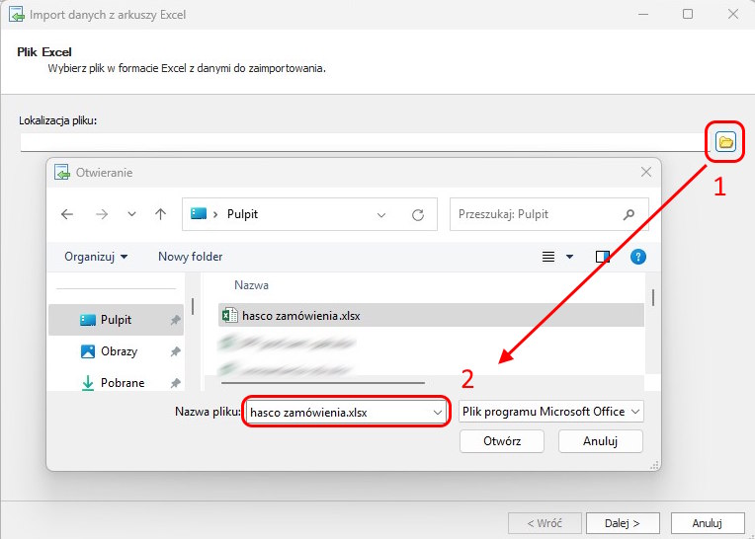This screenshot has height=539, width=755.
Task: Click the folder browse icon for file location
Action: pos(725,142)
